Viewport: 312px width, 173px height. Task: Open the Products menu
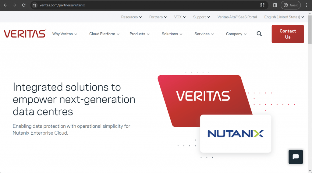click(139, 34)
